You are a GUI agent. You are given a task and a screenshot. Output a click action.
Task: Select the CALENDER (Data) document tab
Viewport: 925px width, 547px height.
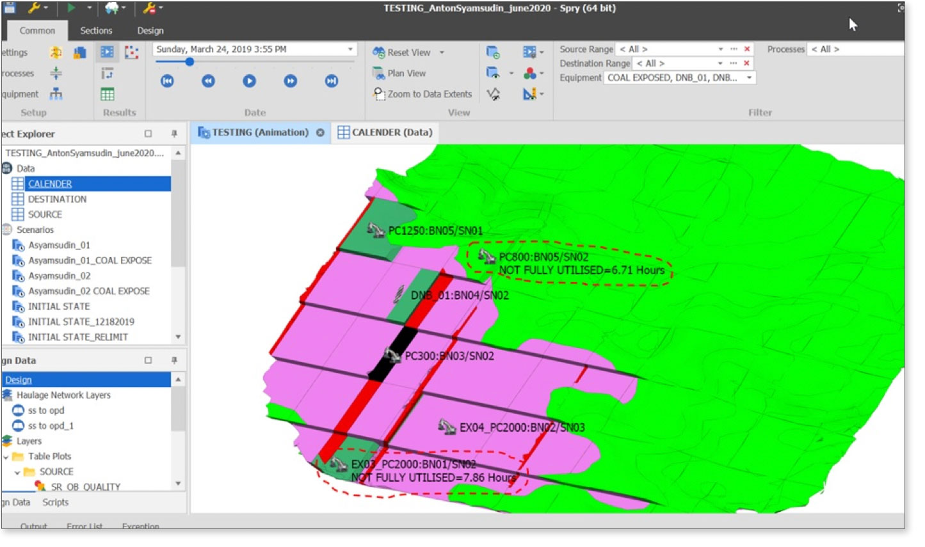[385, 132]
